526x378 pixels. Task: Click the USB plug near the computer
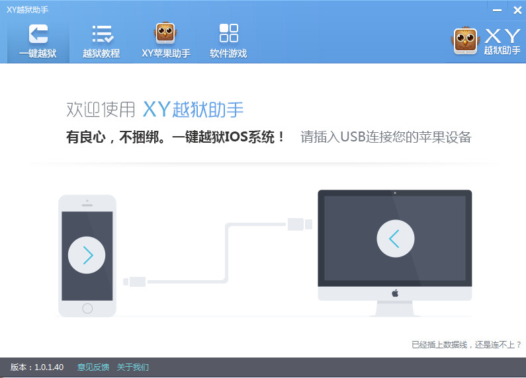point(299,225)
